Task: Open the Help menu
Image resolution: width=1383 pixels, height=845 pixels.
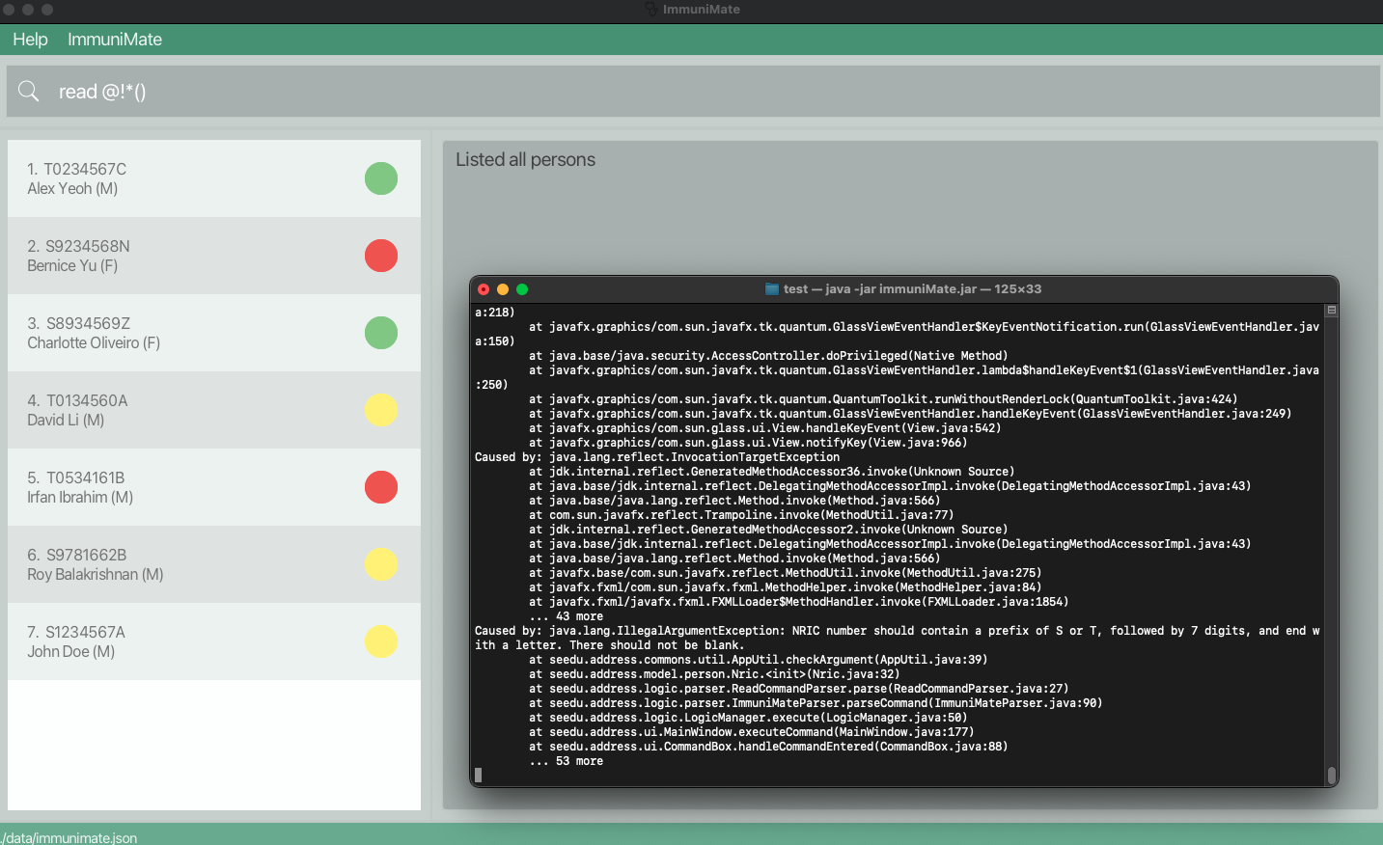Action: [30, 40]
